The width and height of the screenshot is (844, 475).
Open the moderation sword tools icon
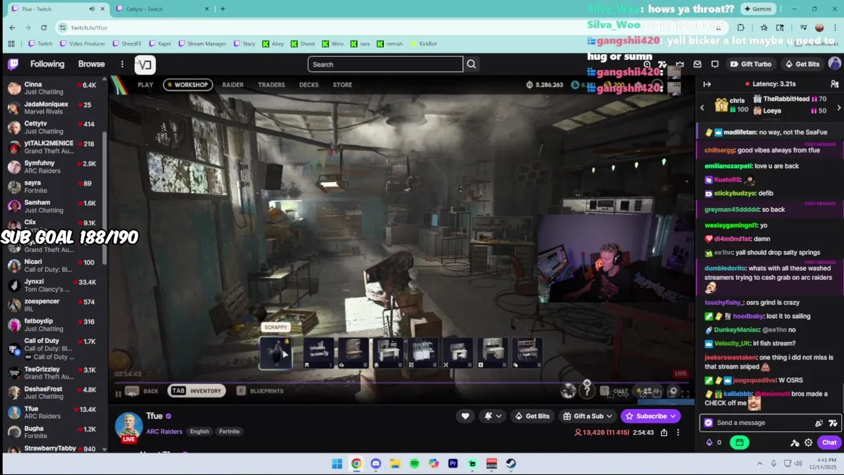point(795,443)
